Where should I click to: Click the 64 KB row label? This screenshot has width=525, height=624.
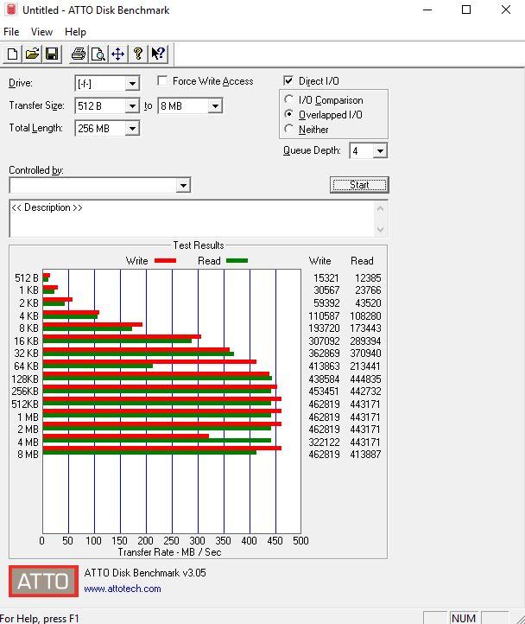[26, 366]
